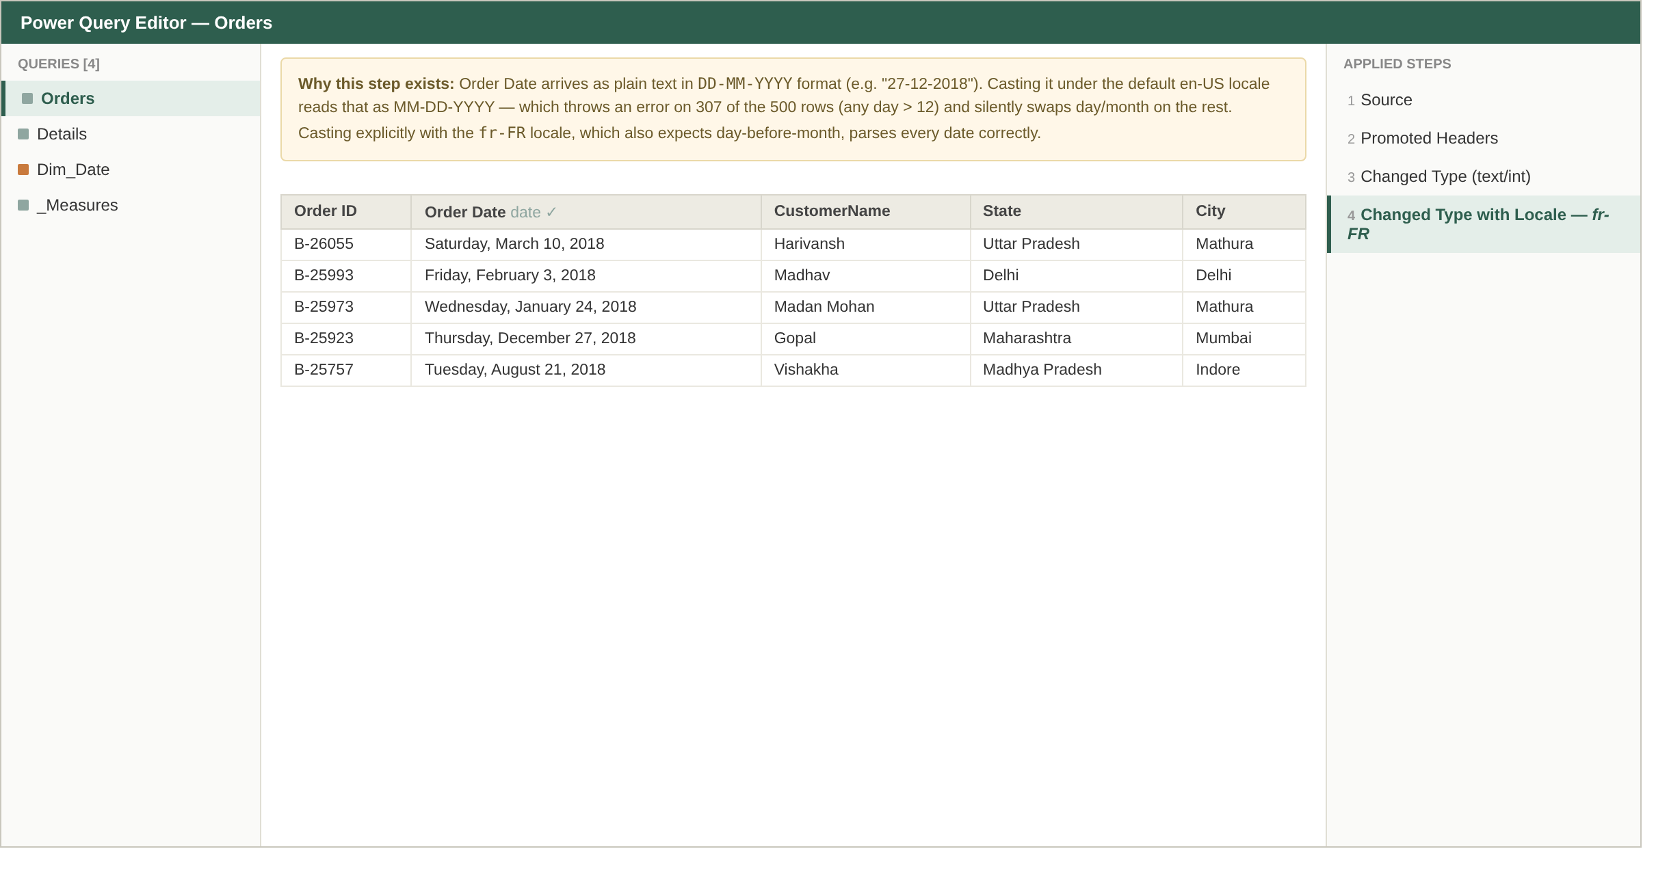1669x875 pixels.
Task: Click State cell Delhi in Madhav row
Action: coord(1077,275)
